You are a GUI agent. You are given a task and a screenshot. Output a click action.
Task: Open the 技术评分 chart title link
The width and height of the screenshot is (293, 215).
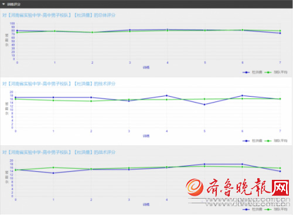click(59, 84)
